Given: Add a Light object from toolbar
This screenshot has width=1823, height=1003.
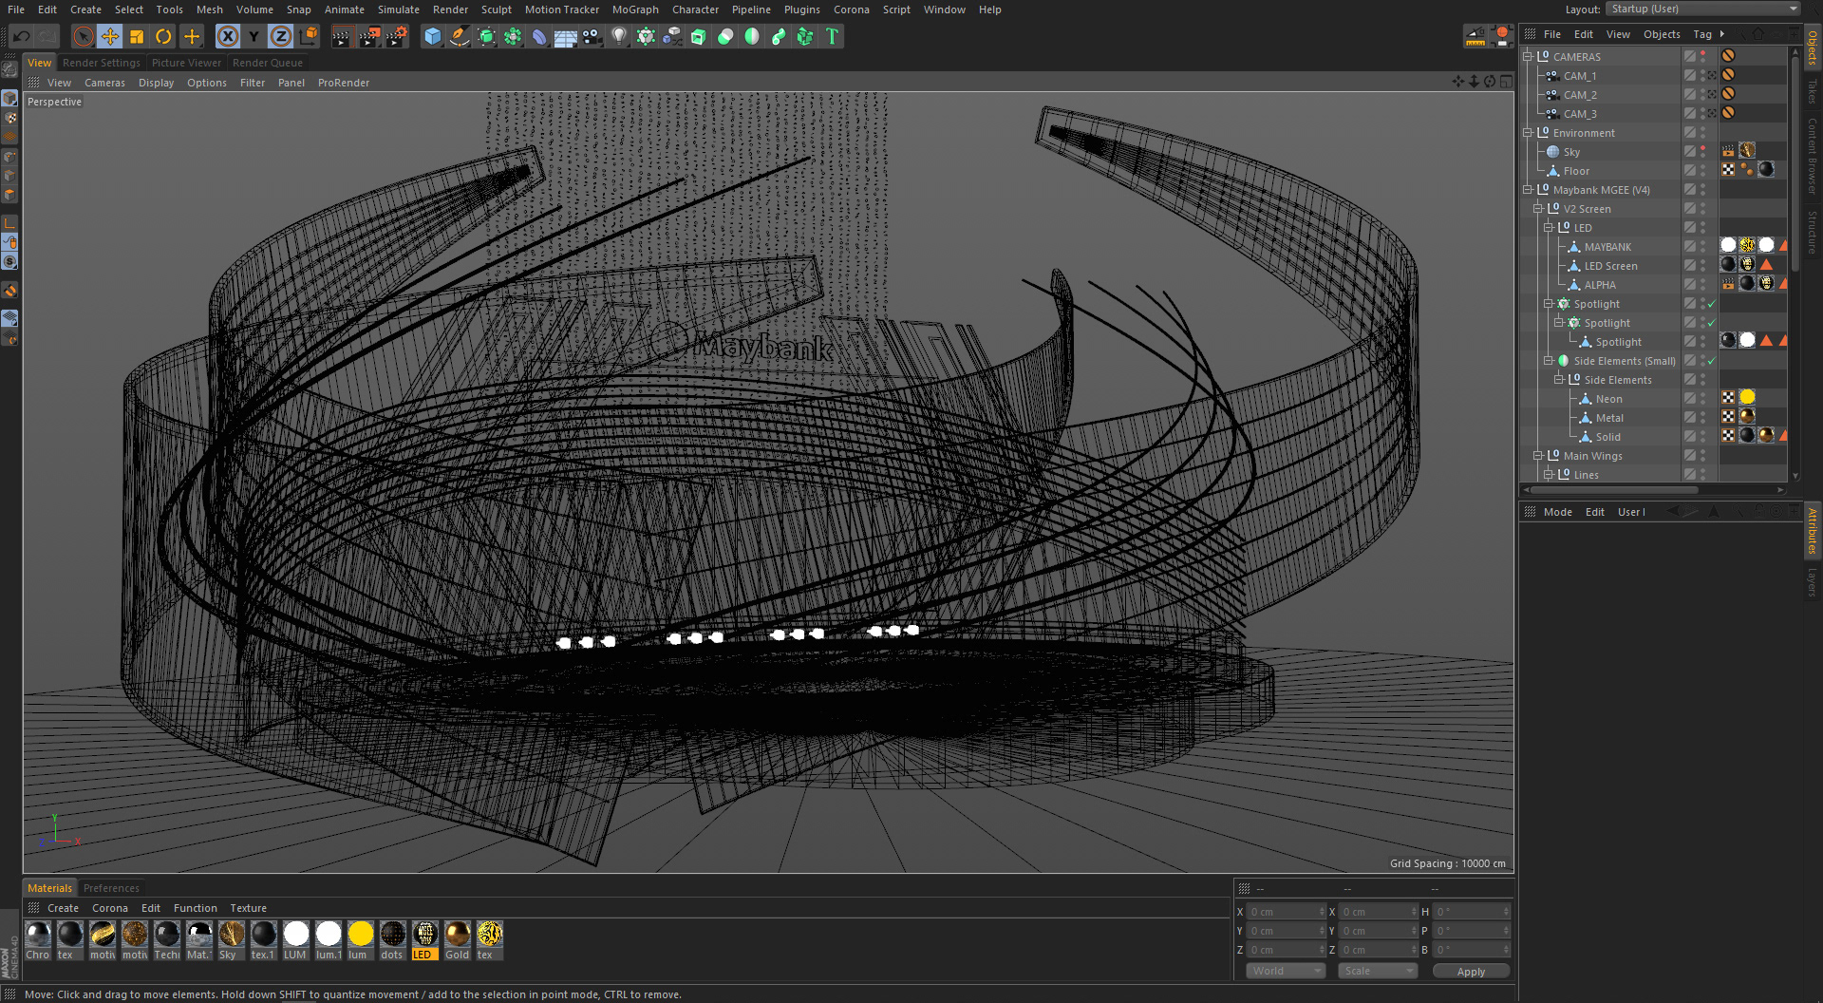Looking at the screenshot, I should pyautogui.click(x=619, y=36).
